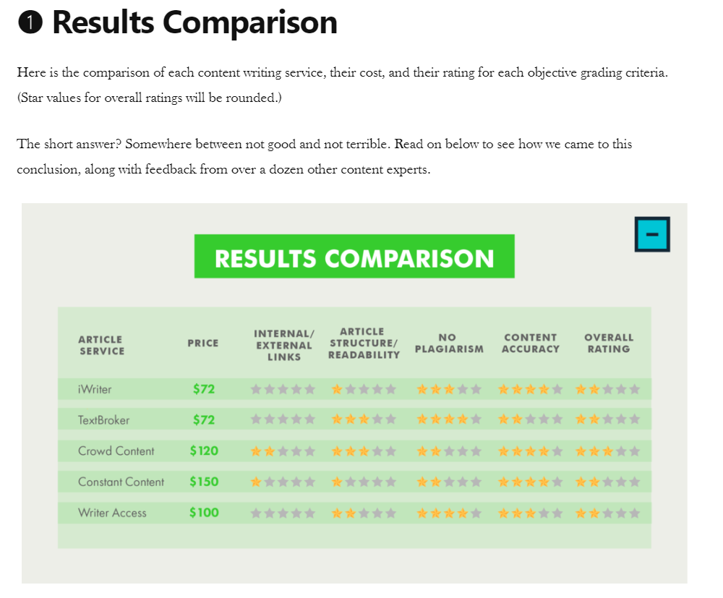Screen dimensions: 723x598
Task: Click Crowd Content's Overall Rating stars
Action: [x=609, y=450]
